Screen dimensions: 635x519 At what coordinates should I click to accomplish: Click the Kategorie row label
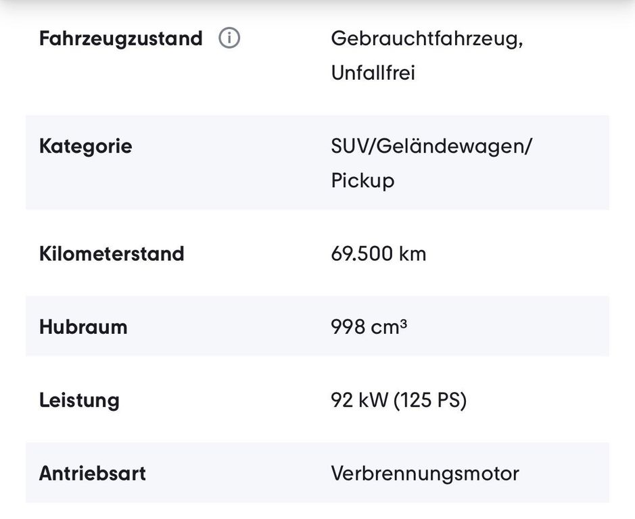[85, 146]
